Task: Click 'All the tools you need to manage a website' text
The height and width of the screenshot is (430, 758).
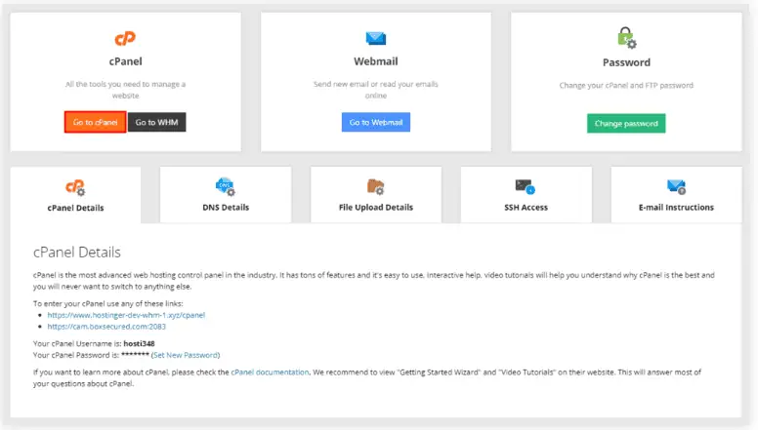Action: [x=125, y=90]
